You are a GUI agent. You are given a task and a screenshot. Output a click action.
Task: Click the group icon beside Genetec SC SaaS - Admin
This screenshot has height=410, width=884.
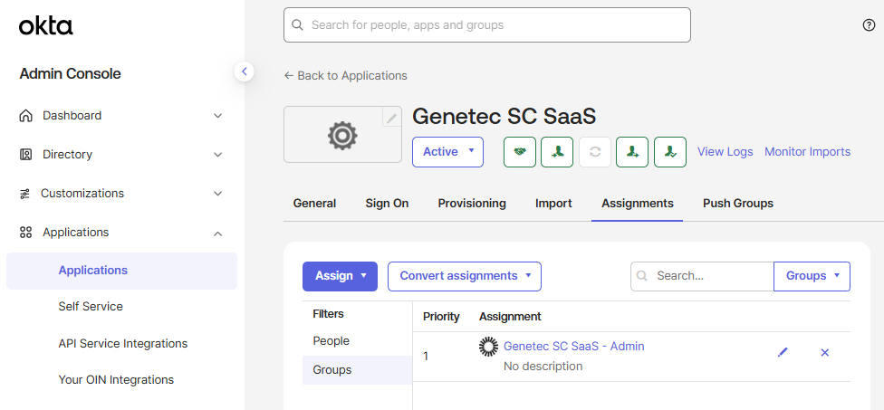(488, 347)
